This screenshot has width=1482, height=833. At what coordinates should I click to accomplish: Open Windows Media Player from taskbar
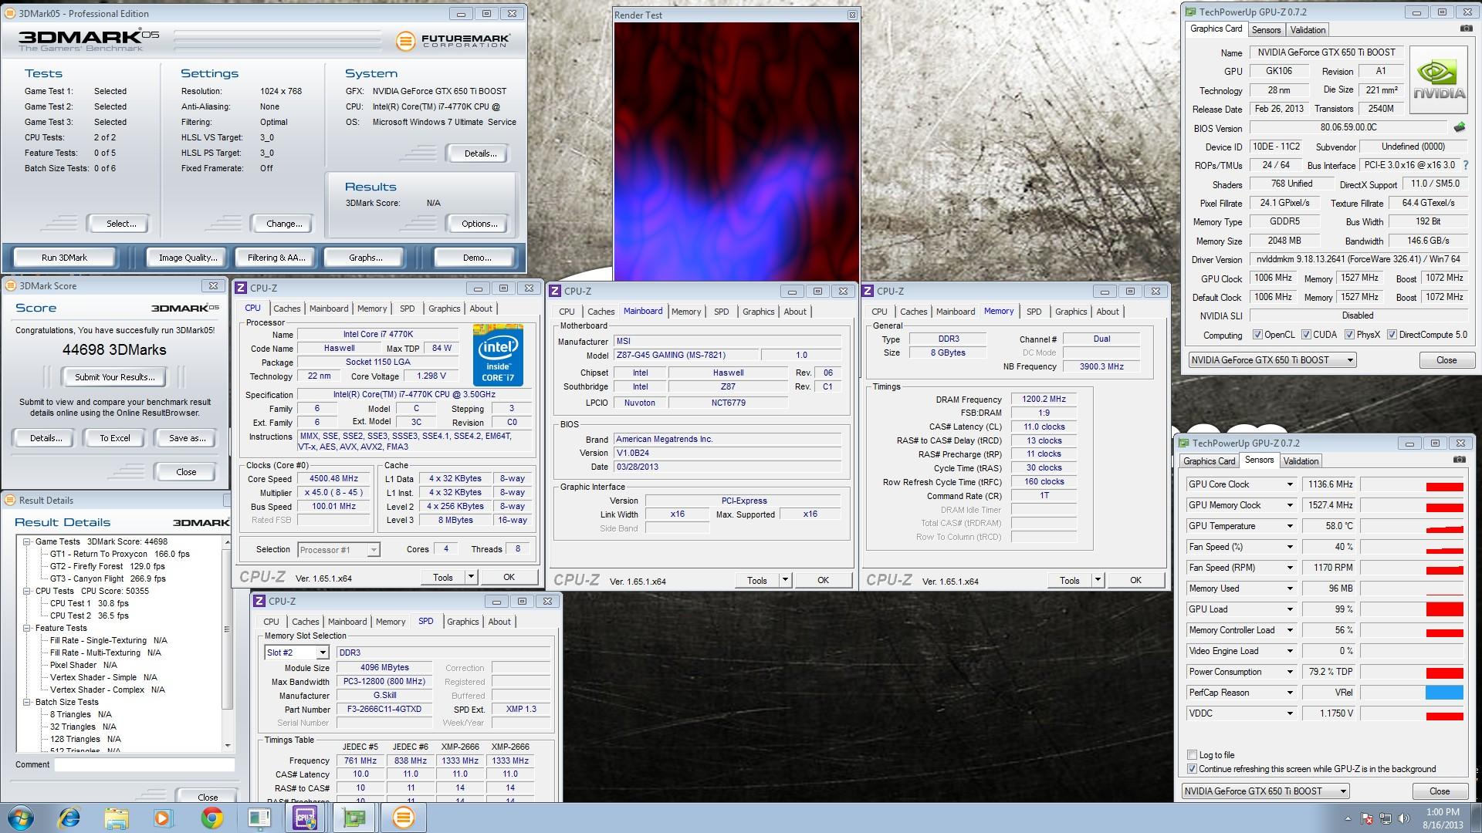coord(163,818)
